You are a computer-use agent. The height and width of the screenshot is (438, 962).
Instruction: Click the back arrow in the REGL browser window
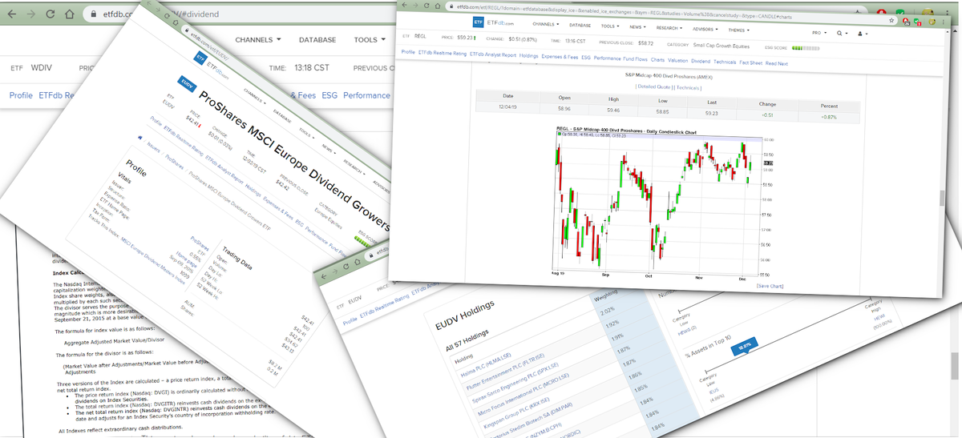pyautogui.click(x=405, y=5)
